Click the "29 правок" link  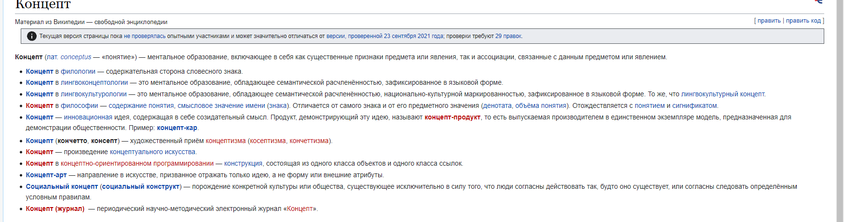pos(508,36)
